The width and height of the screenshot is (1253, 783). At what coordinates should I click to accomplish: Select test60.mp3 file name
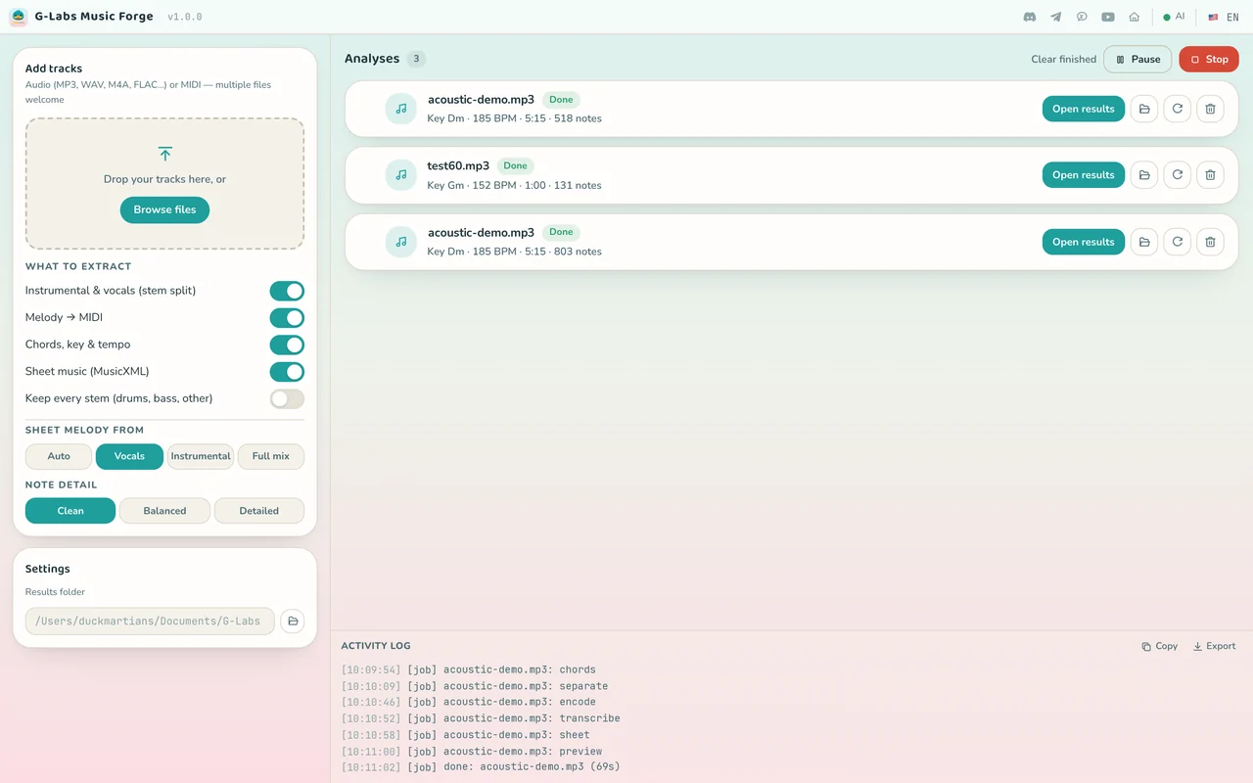point(458,165)
